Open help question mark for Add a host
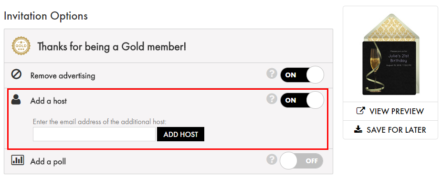This screenshot has width=442, height=179. 272,99
